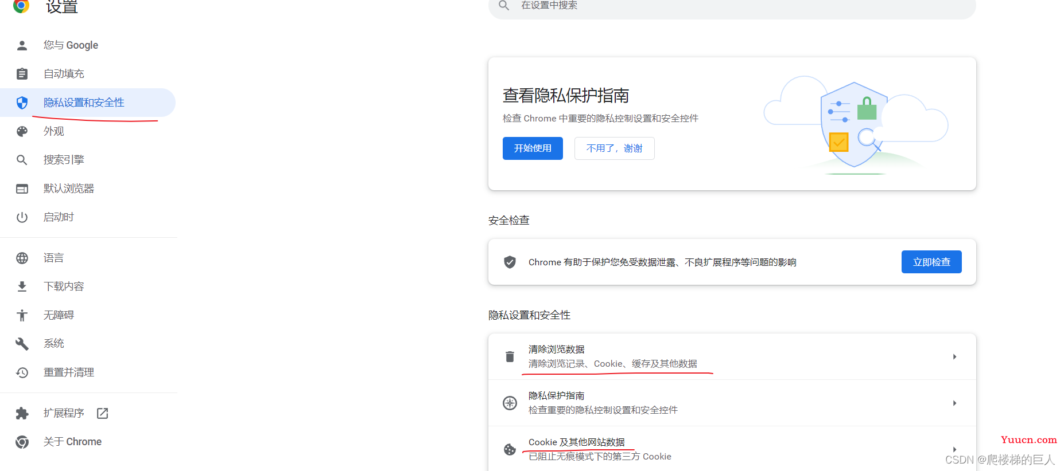
Task: Click the 查看隐私保护指南 heading
Action: (x=566, y=95)
